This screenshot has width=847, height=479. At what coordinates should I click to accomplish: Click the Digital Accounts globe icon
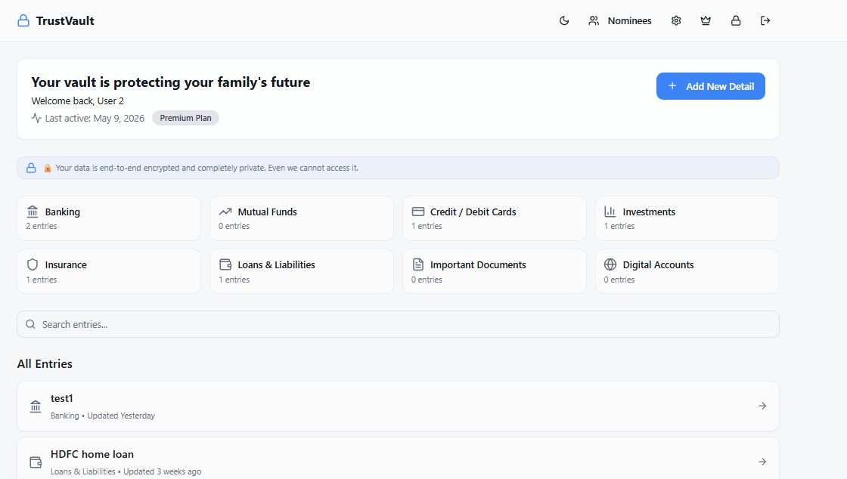click(610, 264)
